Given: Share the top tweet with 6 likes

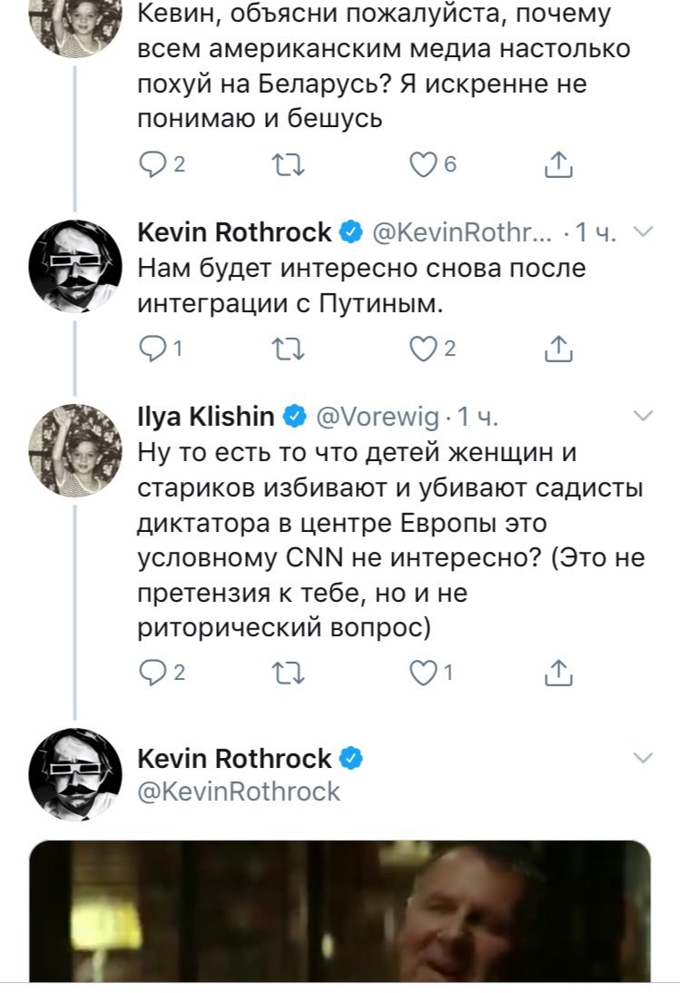Looking at the screenshot, I should 558,164.
